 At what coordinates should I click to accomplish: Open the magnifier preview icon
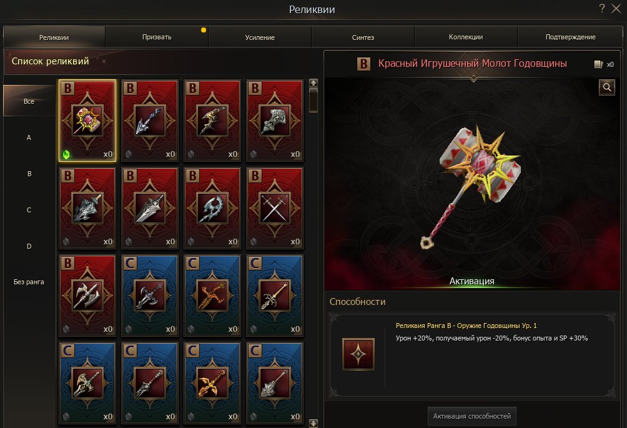pyautogui.click(x=606, y=87)
